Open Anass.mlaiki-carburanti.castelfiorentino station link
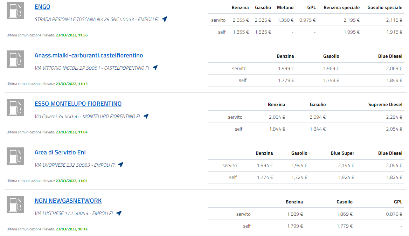 pyautogui.click(x=89, y=55)
